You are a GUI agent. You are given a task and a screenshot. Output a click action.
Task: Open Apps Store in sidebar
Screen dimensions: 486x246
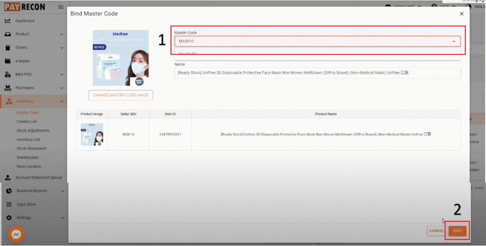27,204
